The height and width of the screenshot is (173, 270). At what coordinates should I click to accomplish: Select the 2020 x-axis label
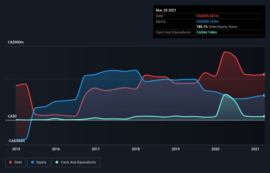coord(215,149)
